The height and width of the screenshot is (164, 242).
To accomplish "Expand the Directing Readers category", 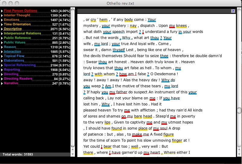I will click(x=2, y=79).
